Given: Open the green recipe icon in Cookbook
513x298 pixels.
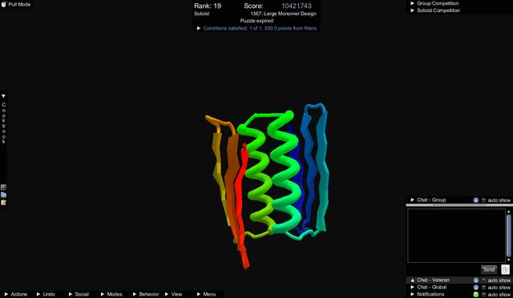Looking at the screenshot, I should (3, 187).
